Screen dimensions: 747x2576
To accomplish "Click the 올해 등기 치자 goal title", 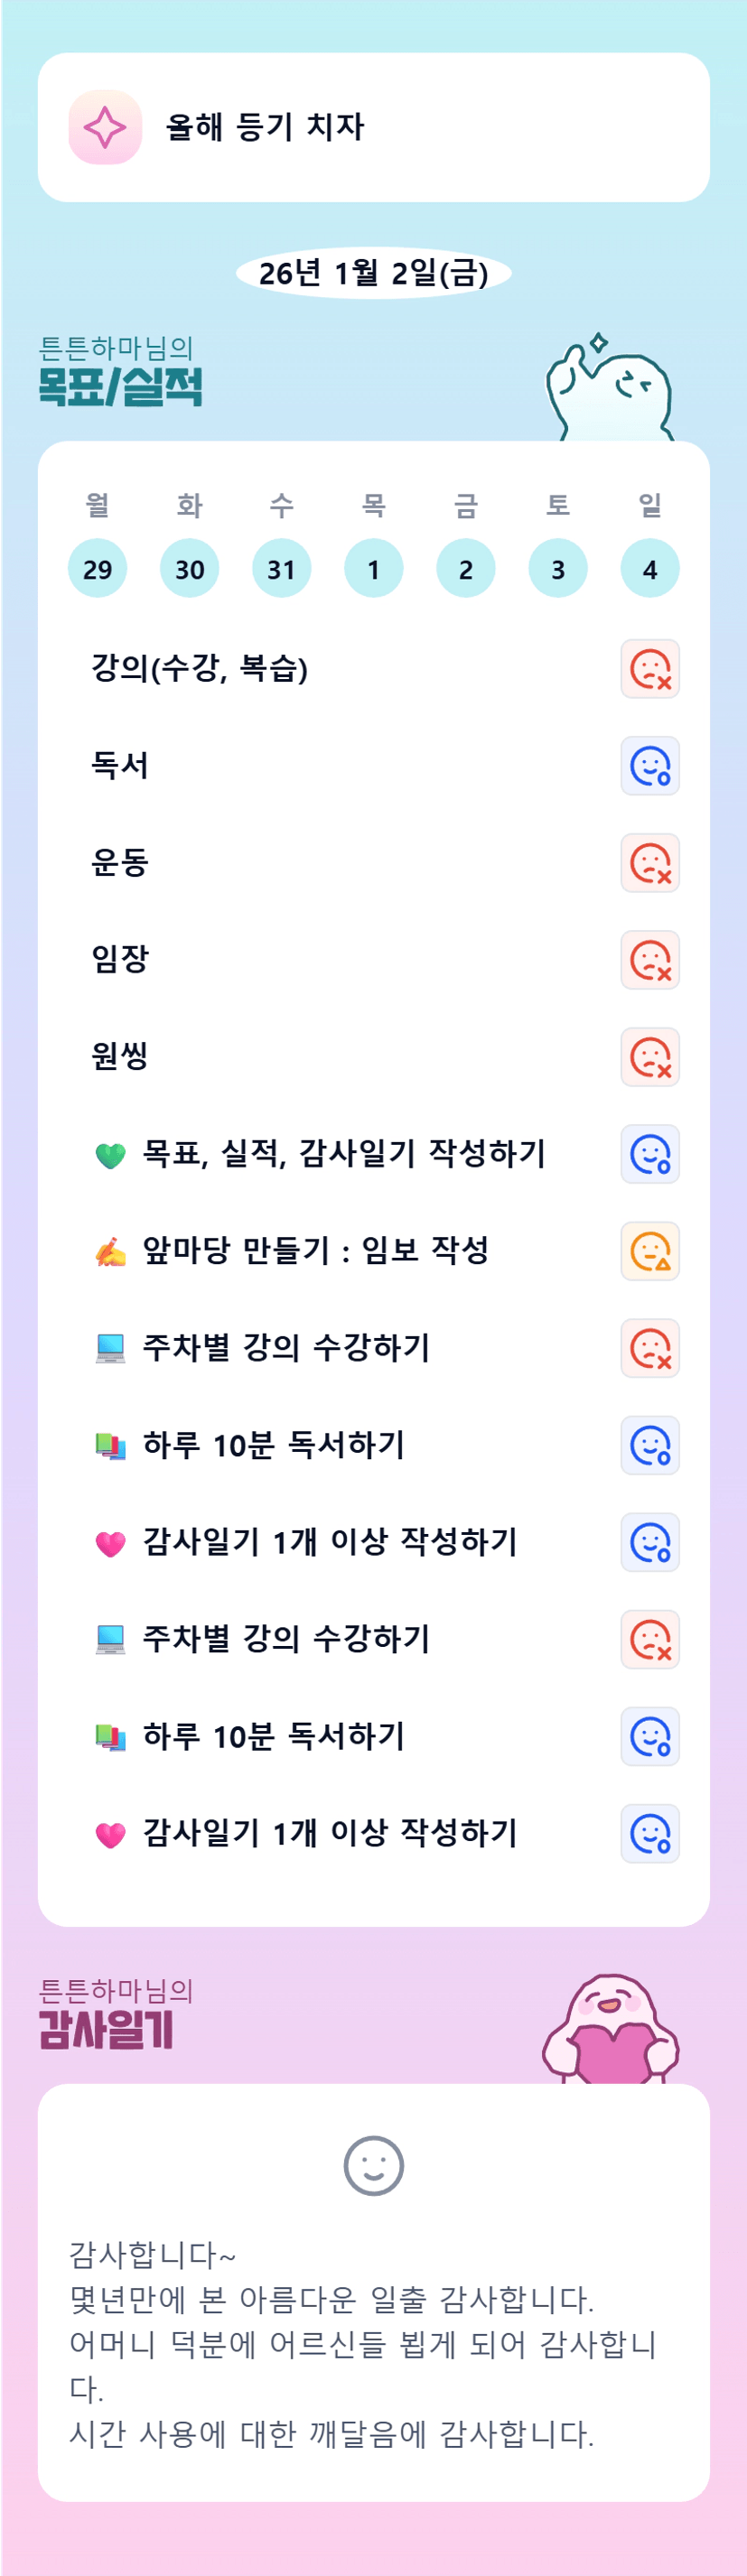I will (265, 127).
